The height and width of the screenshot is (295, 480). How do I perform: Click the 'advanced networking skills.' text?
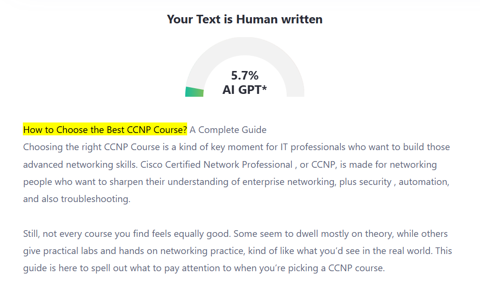coord(80,164)
